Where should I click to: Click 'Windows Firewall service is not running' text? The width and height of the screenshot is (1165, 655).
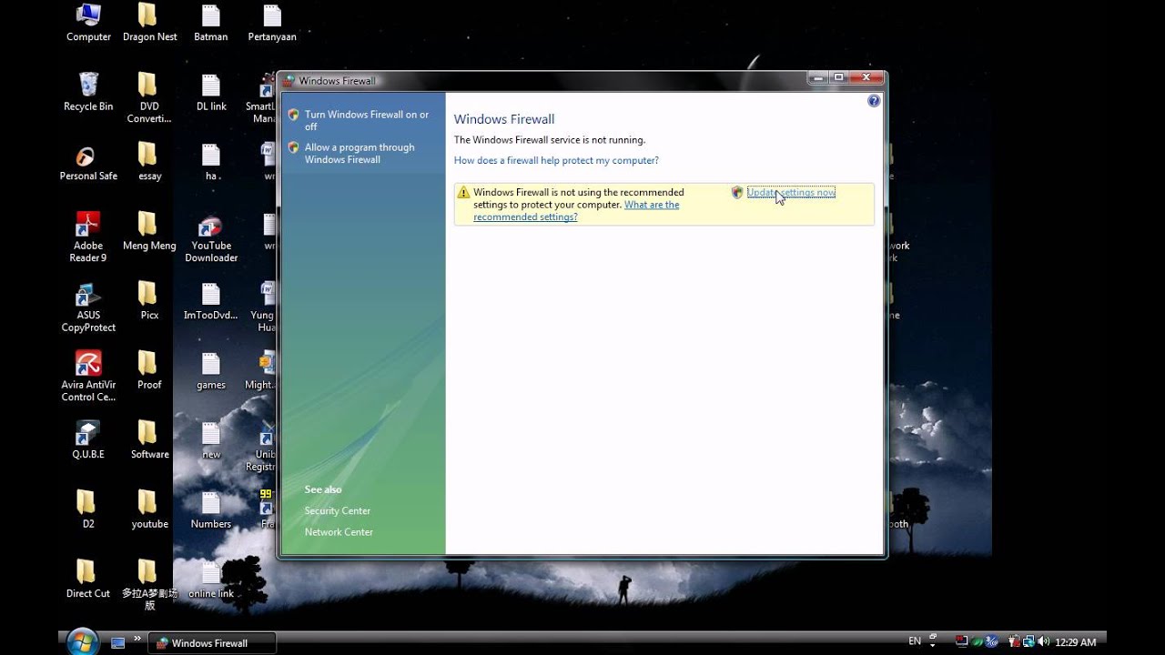(x=550, y=140)
